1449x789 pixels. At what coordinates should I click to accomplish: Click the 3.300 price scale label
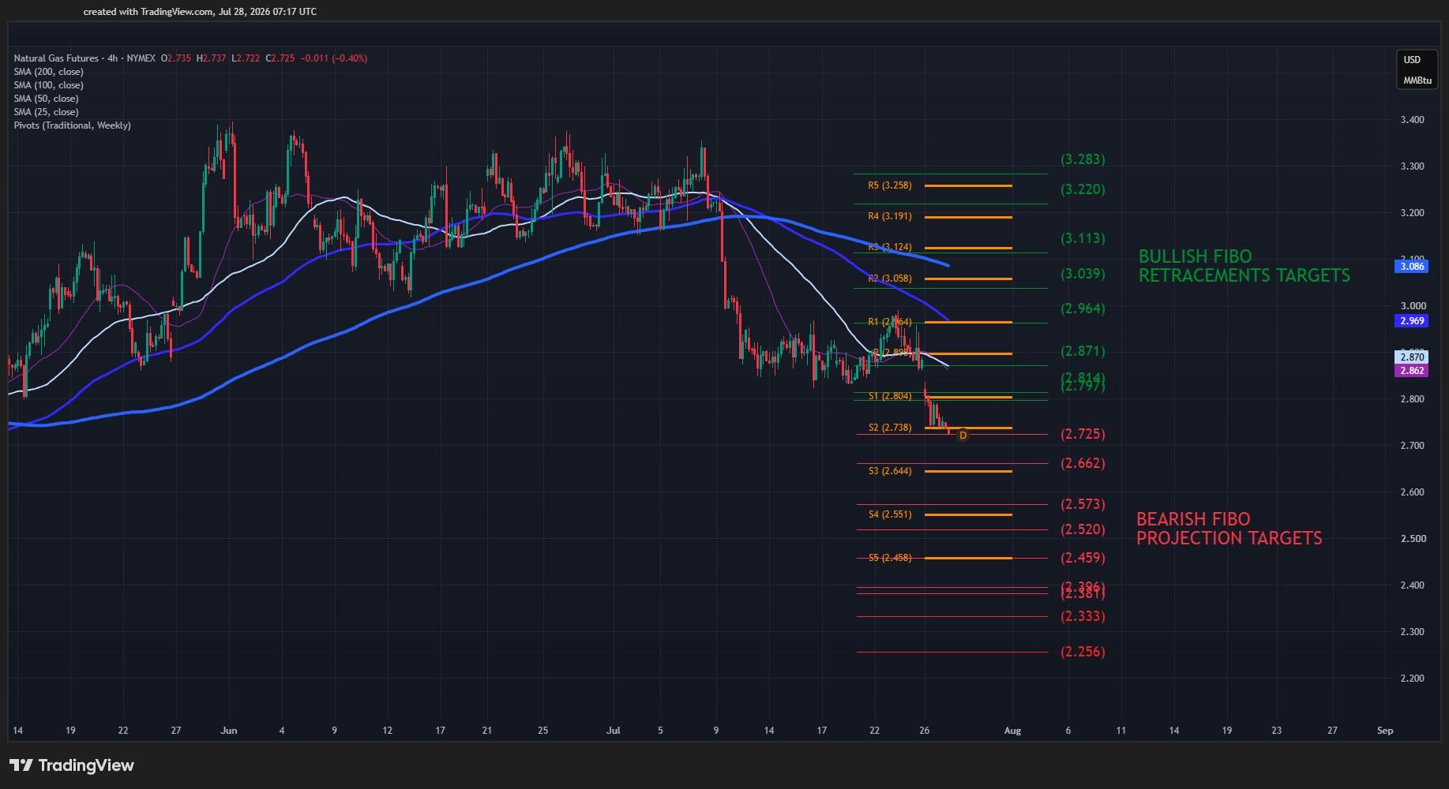(x=1412, y=166)
